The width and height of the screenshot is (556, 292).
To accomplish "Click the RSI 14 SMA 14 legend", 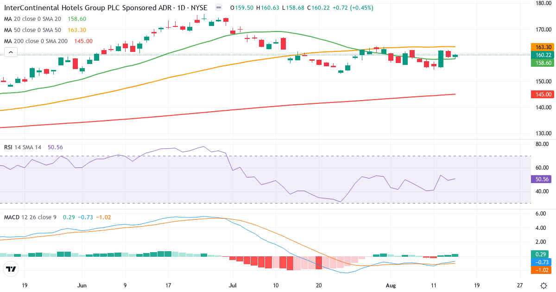I will pos(23,147).
